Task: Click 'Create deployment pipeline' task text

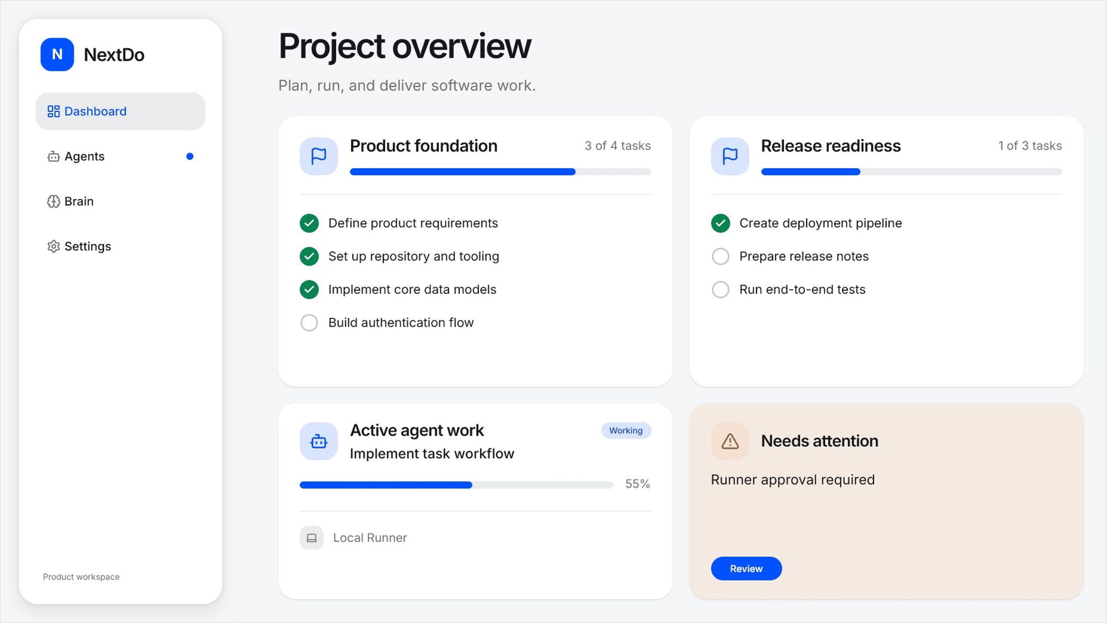Action: 821,223
